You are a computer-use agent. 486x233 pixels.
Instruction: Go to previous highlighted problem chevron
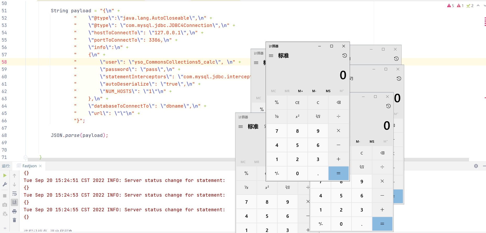point(478,5)
